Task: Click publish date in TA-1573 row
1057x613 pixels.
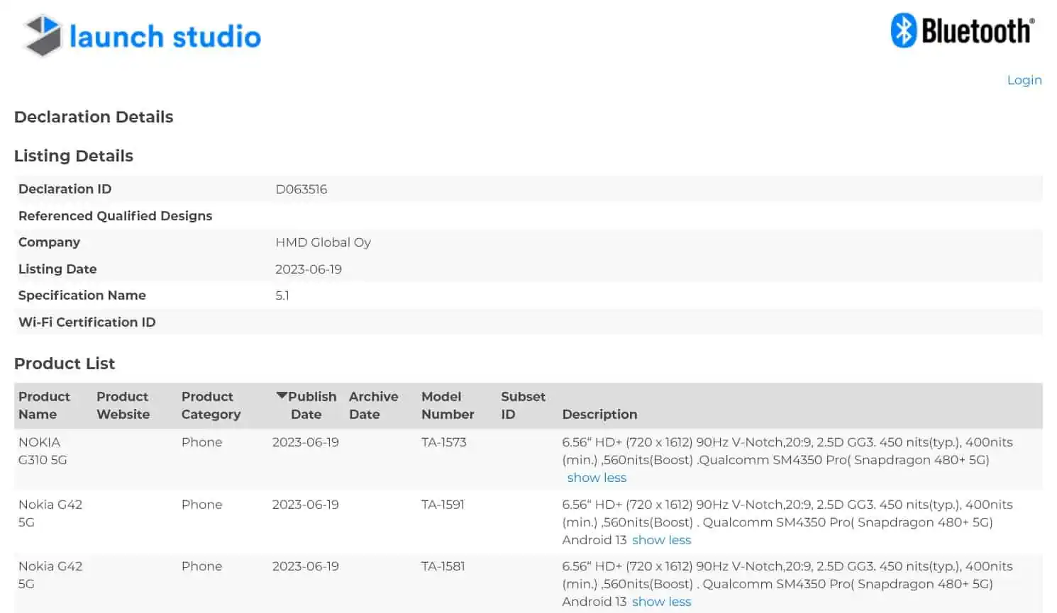Action: (305, 442)
